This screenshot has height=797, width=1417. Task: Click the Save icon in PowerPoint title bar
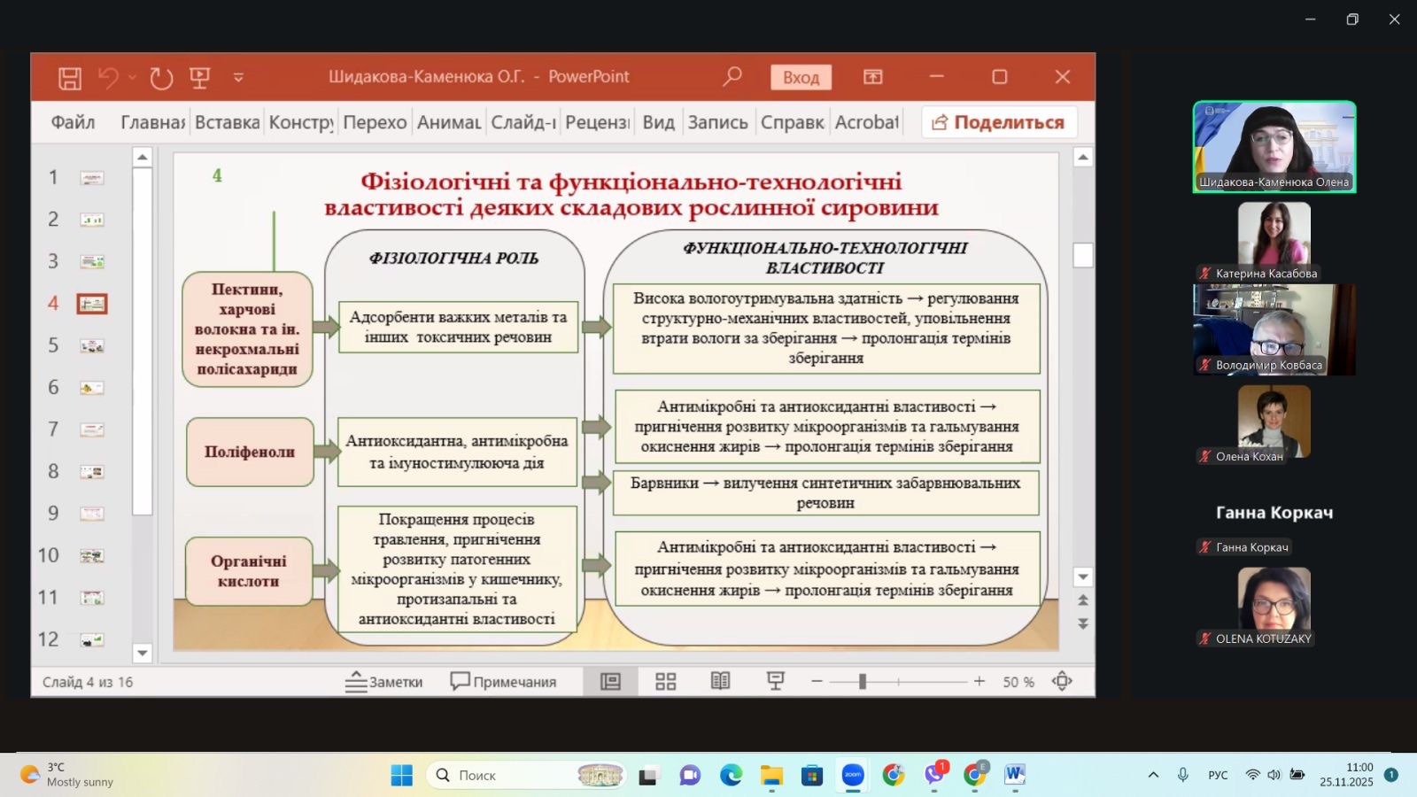(70, 78)
